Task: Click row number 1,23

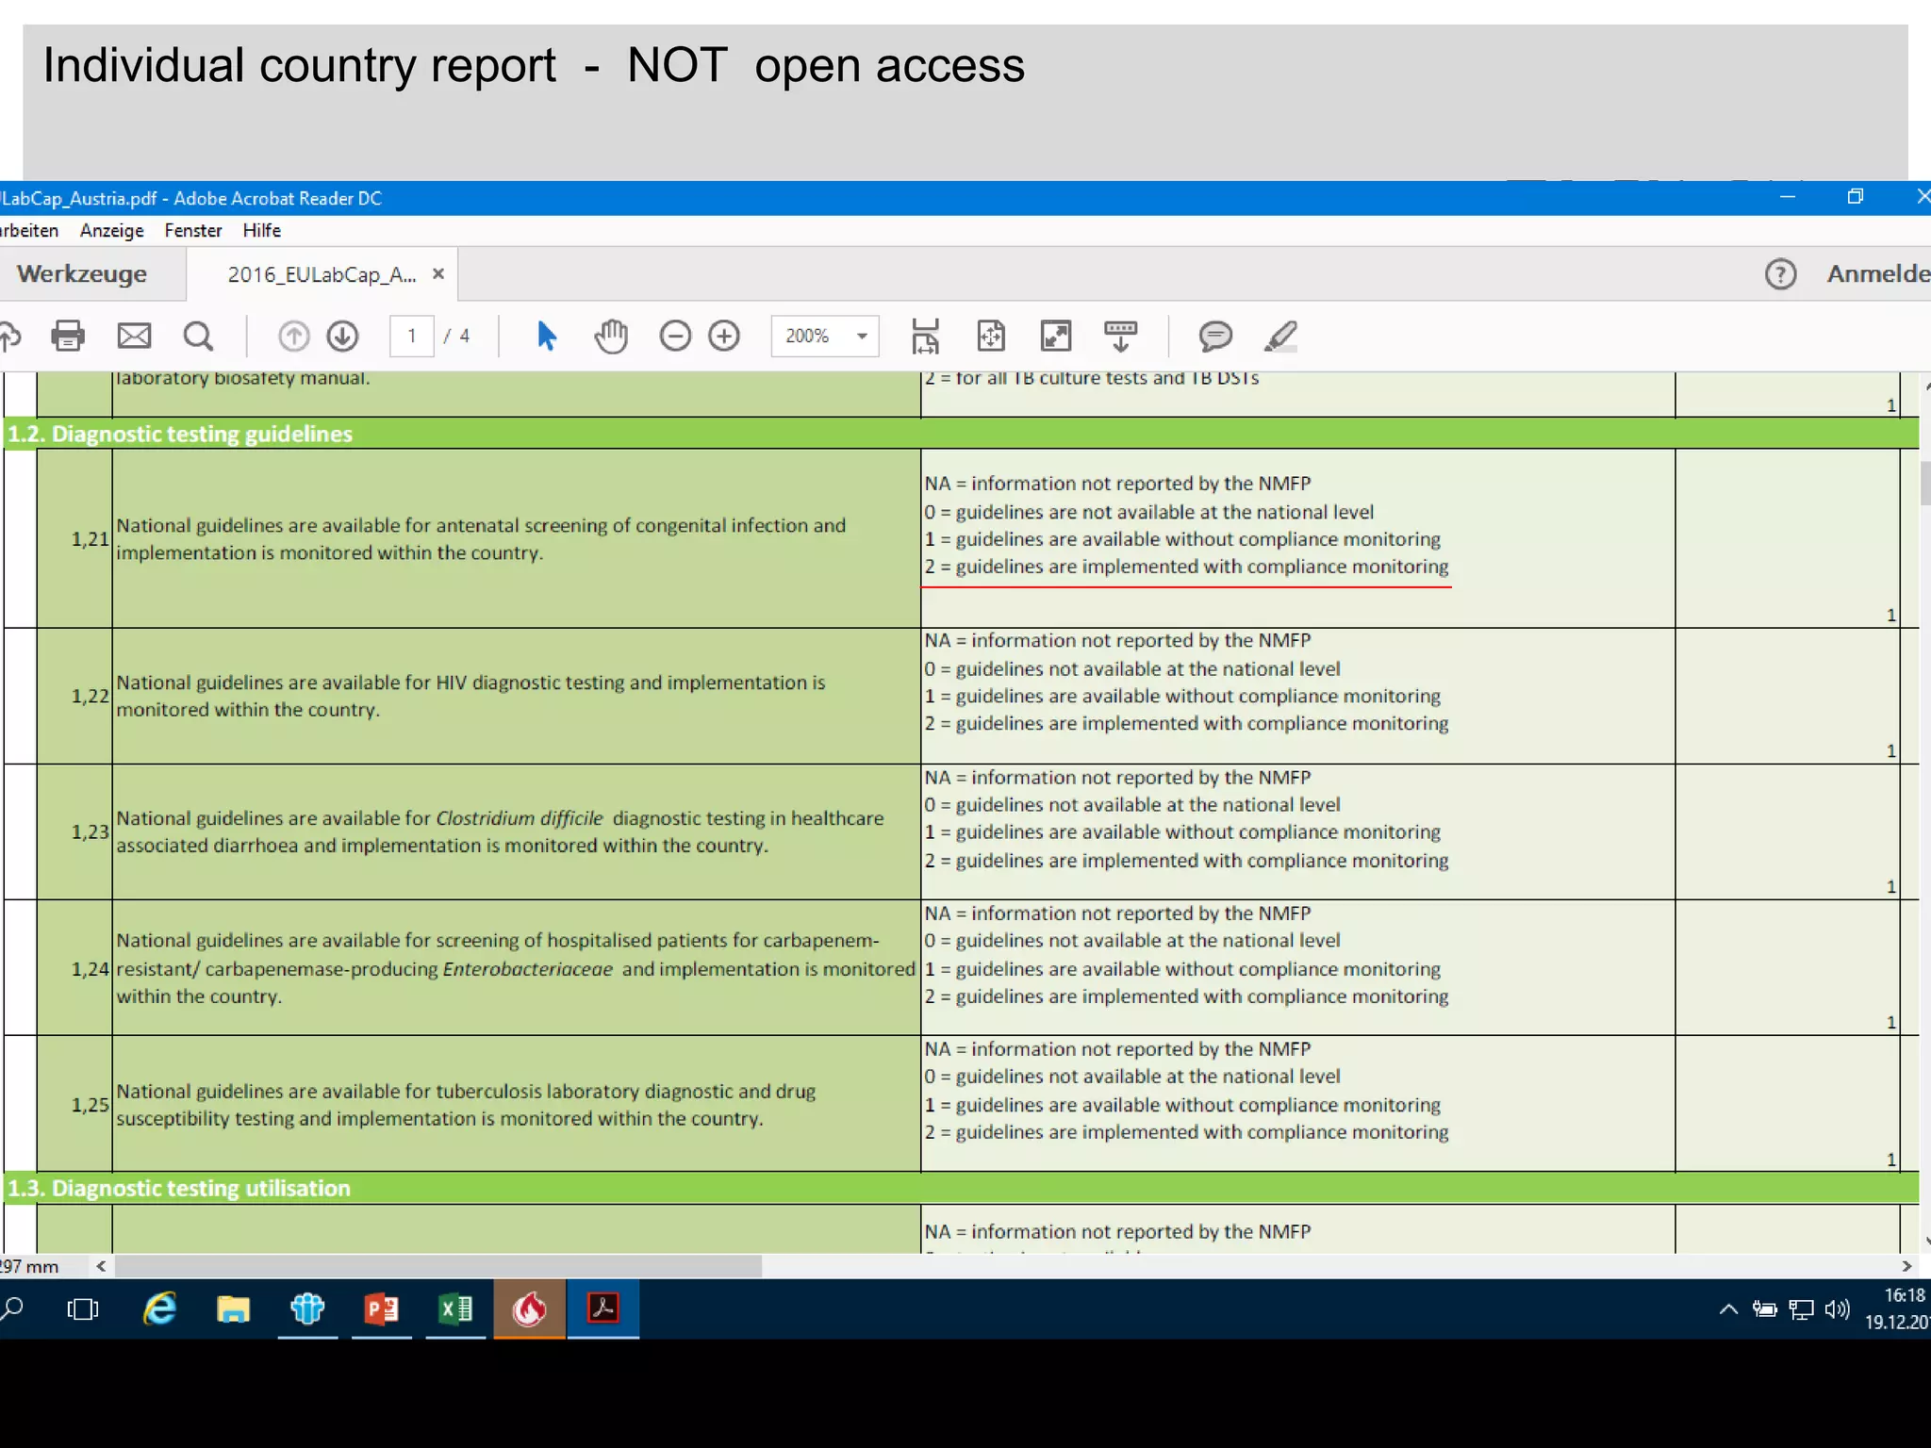Action: 91,831
